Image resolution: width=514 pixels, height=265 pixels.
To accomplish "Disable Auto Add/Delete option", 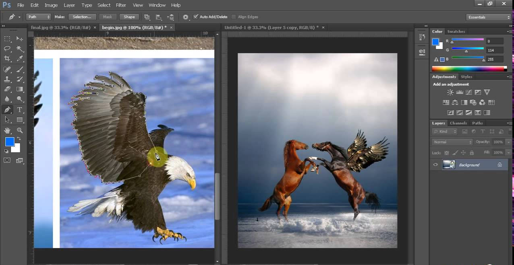I will (196, 17).
